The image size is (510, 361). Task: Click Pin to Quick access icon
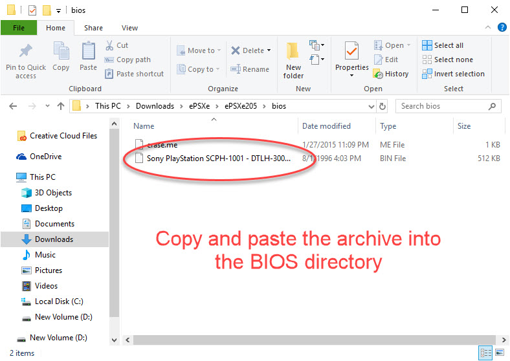tap(26, 50)
